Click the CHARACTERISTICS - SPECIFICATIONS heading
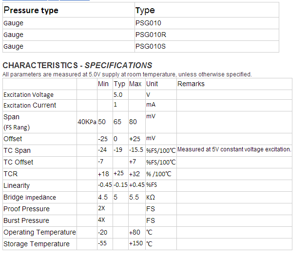This screenshot has width=308, height=256. (77, 65)
